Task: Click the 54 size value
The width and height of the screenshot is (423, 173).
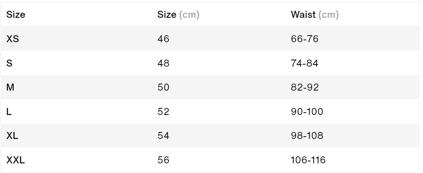Action: pyautogui.click(x=163, y=135)
